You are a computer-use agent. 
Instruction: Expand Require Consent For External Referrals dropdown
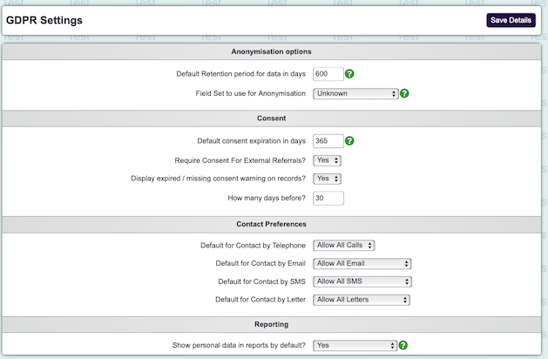[x=327, y=160]
